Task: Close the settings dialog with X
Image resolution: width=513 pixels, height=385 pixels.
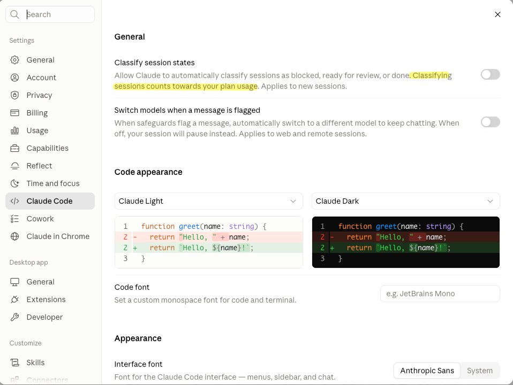Action: click(x=497, y=14)
